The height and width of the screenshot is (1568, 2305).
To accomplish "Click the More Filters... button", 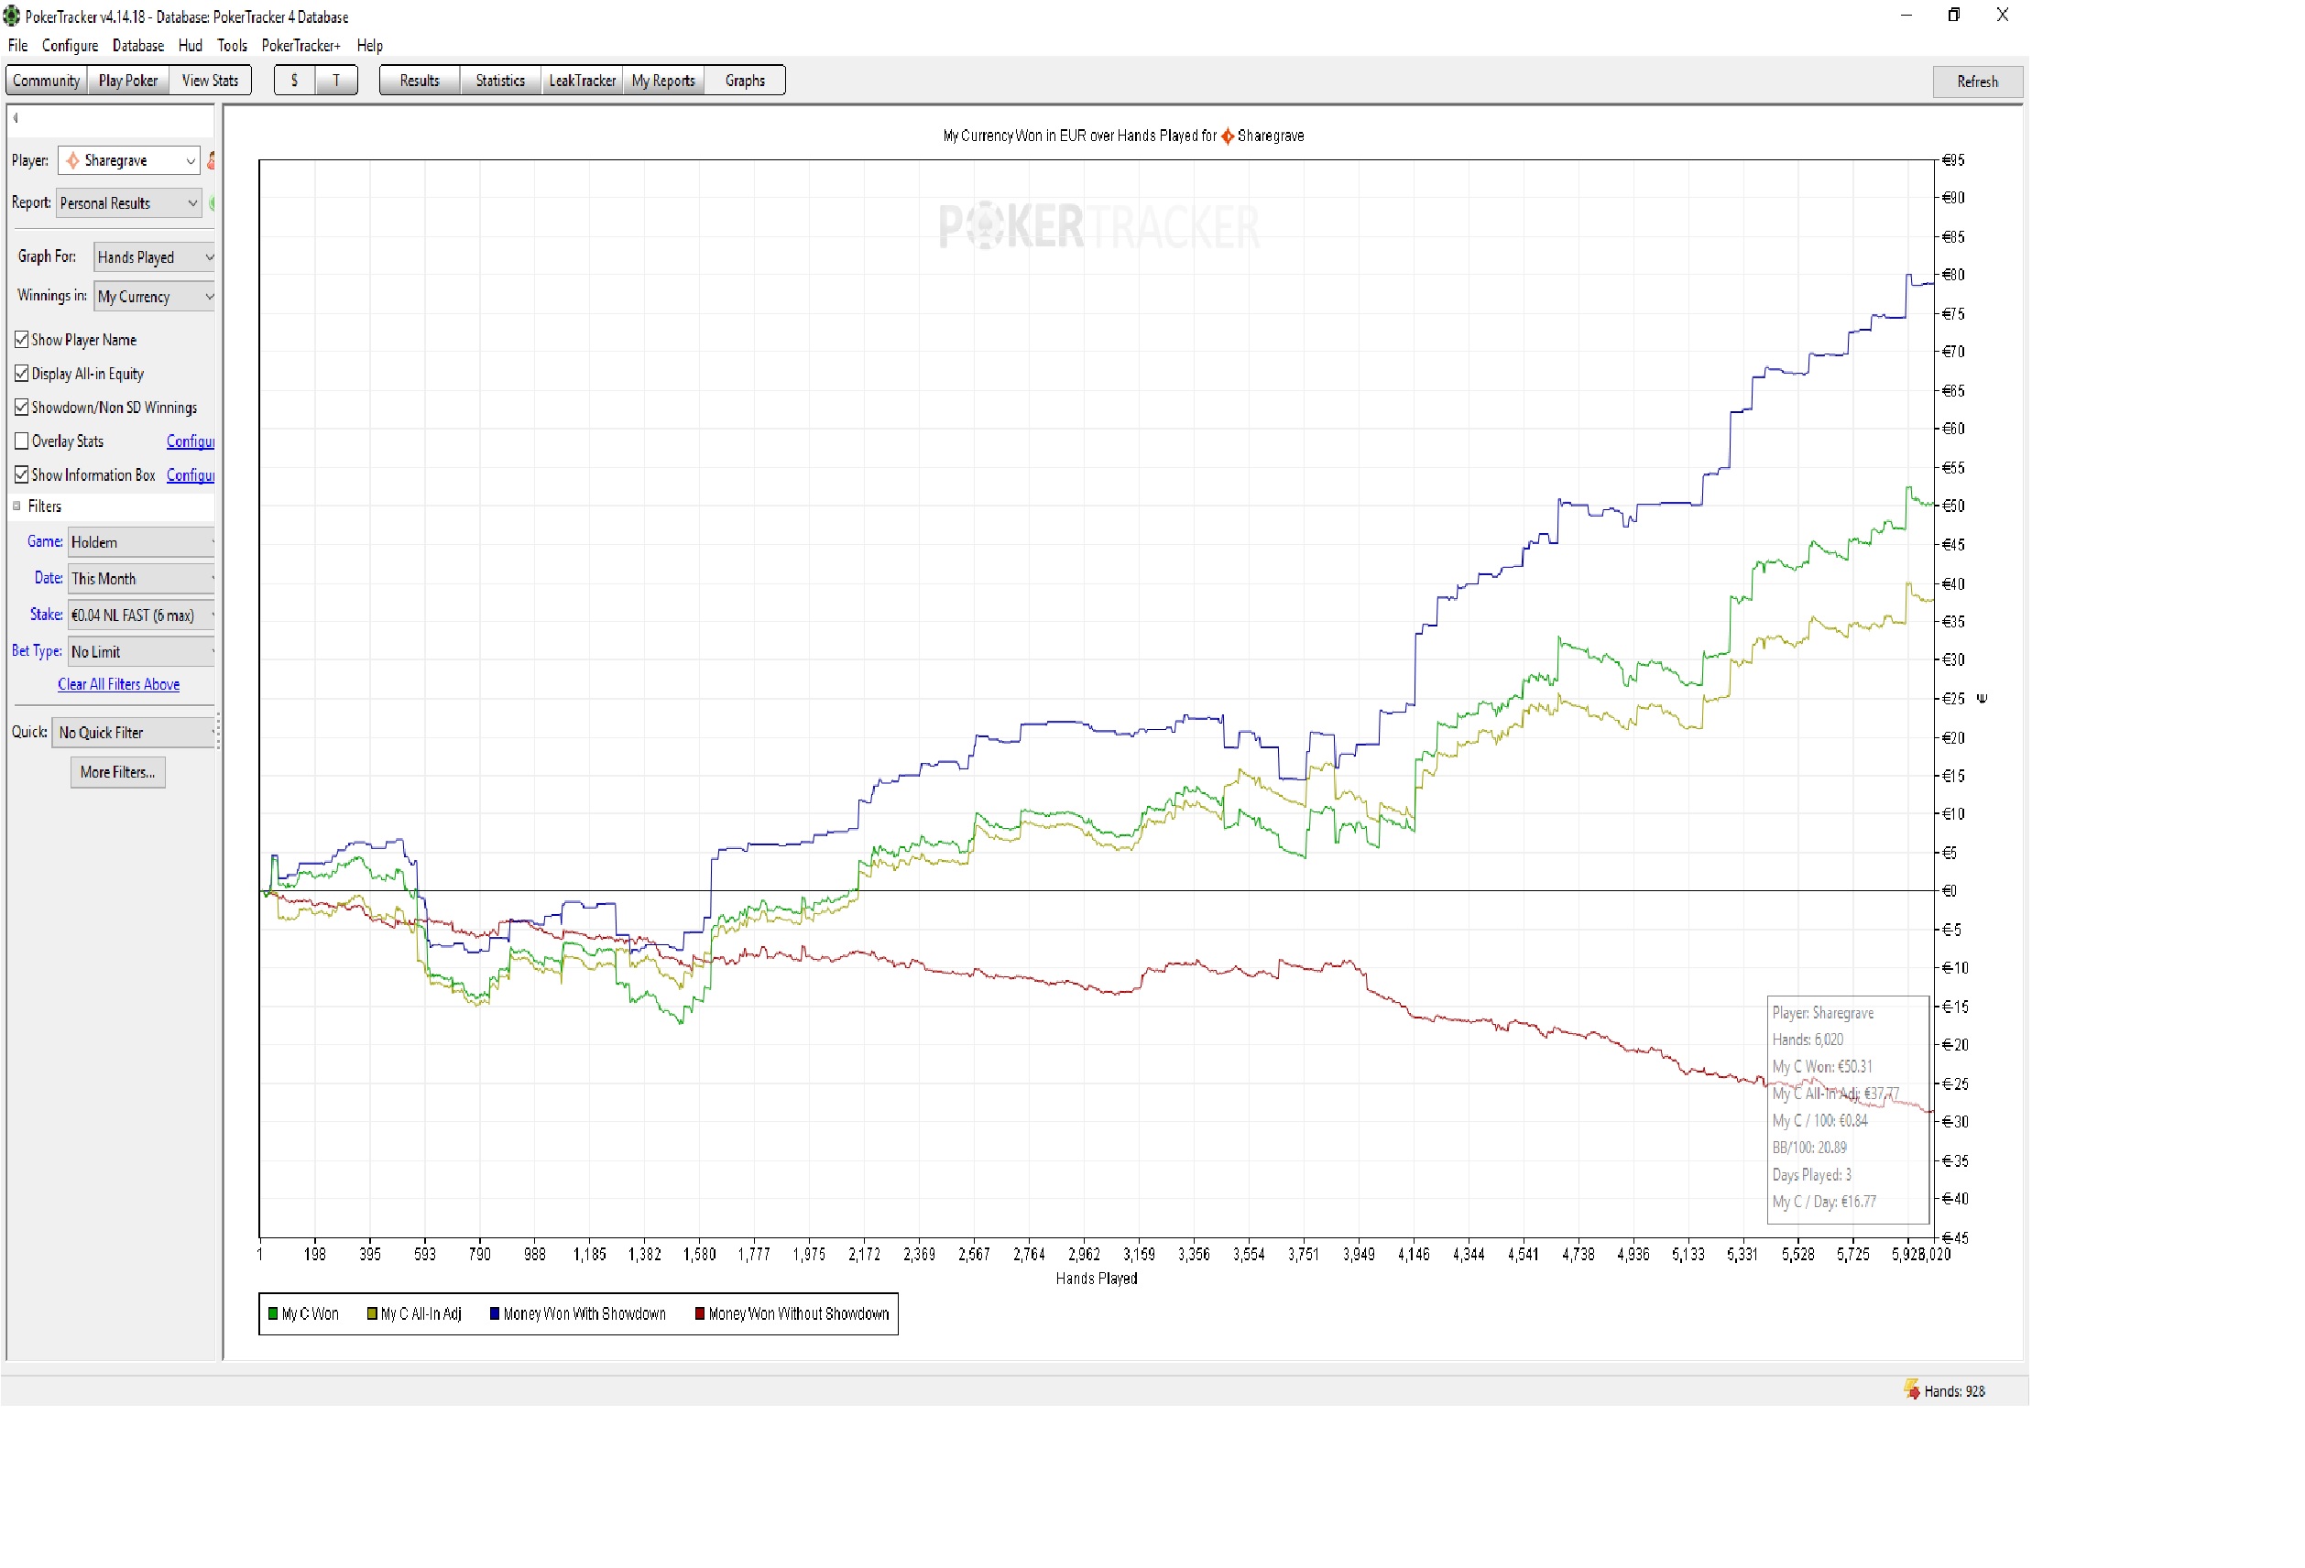I will (118, 773).
